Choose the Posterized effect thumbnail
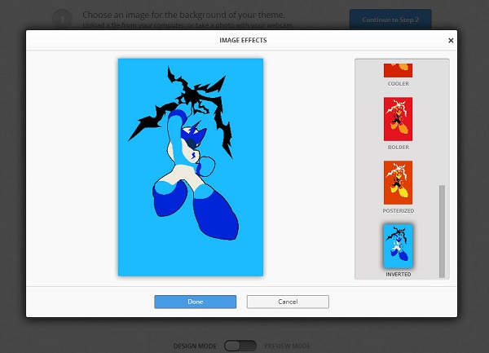Image resolution: width=489 pixels, height=353 pixels. tap(398, 182)
